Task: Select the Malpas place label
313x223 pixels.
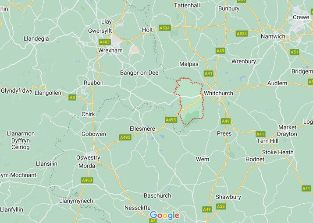Action: click(x=189, y=64)
